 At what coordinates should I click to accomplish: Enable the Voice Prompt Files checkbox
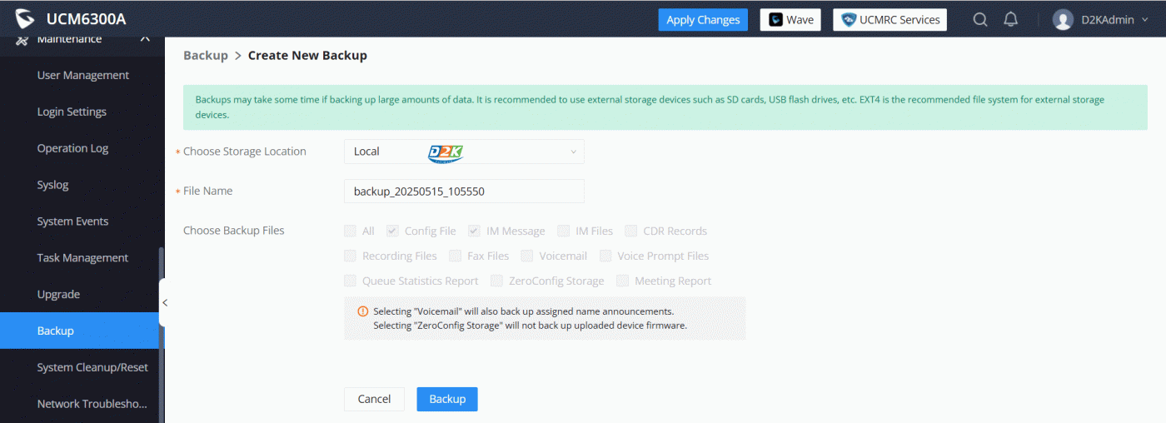[x=605, y=256]
